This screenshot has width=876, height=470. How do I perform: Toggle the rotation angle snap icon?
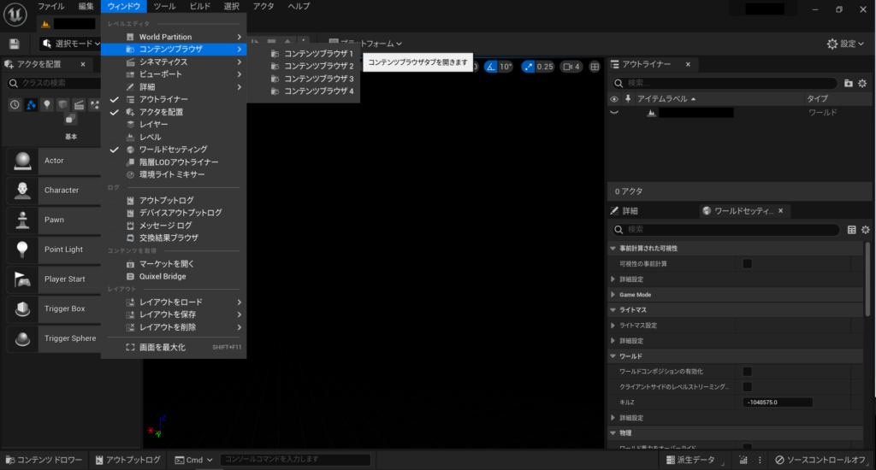click(492, 67)
